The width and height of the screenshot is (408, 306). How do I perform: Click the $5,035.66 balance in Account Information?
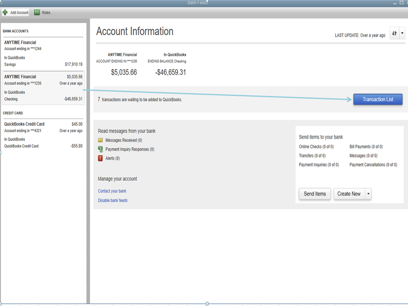(x=124, y=72)
